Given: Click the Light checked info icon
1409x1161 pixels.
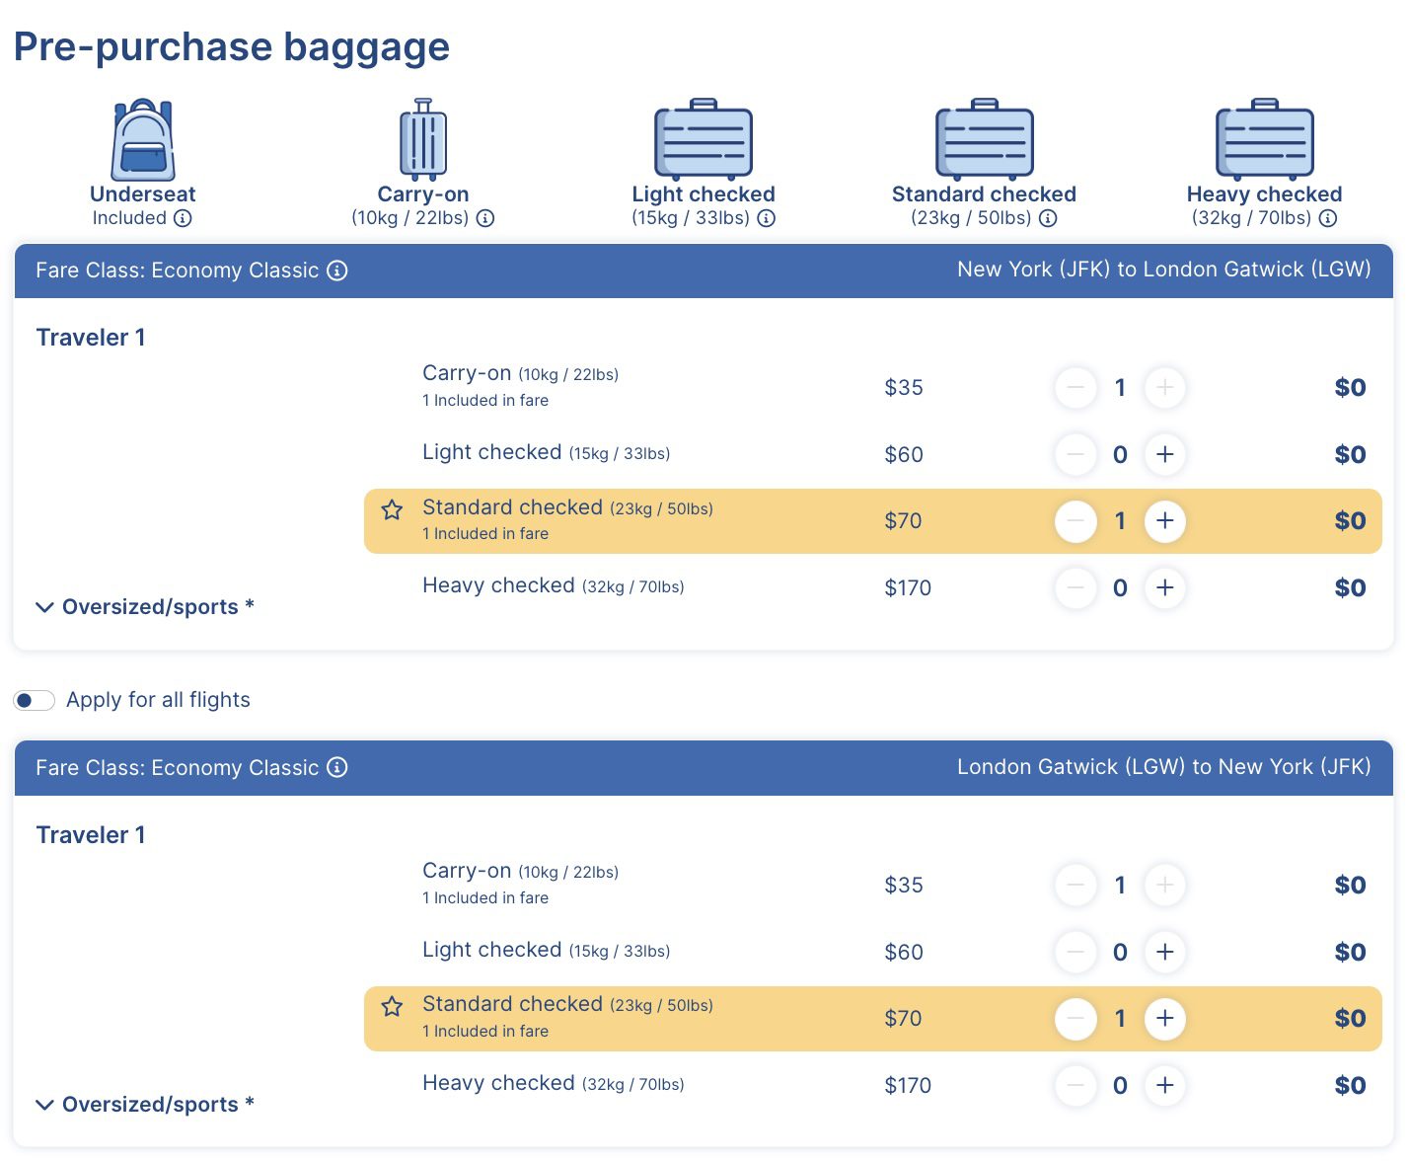Looking at the screenshot, I should point(767,218).
